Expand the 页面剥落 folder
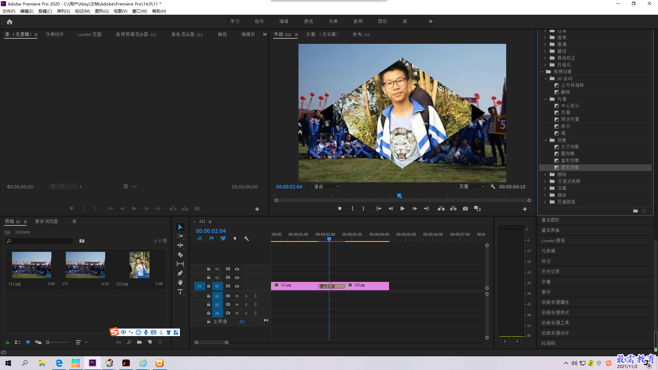 [545, 202]
